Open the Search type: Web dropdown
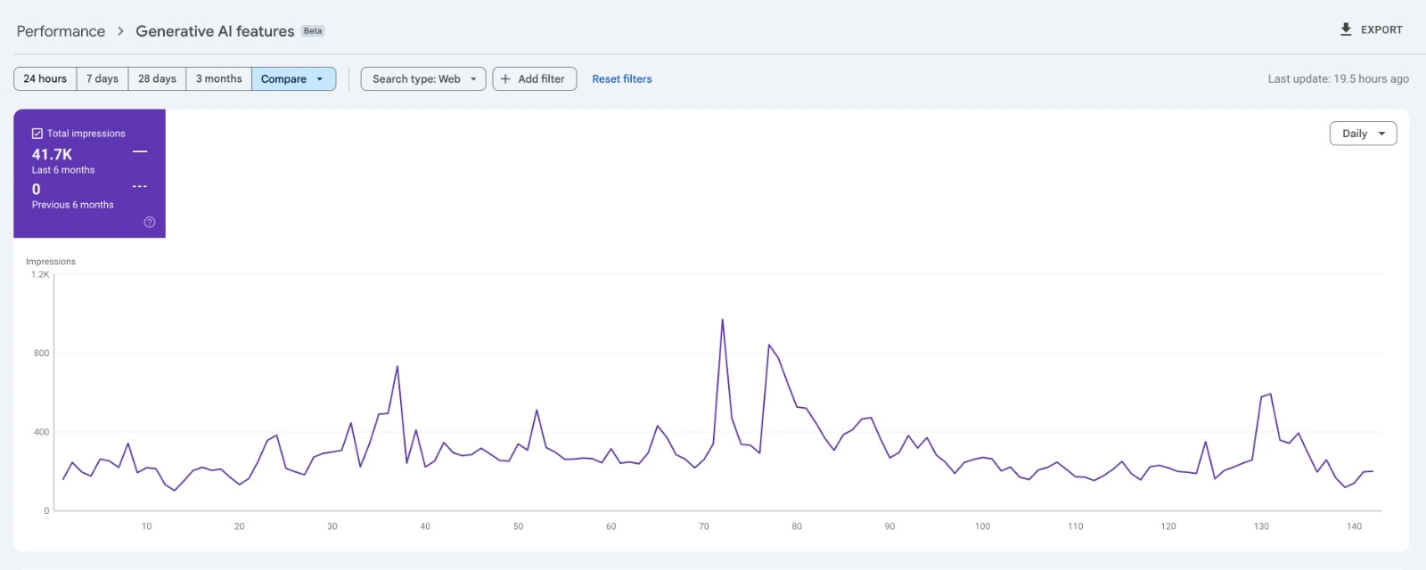 pyautogui.click(x=423, y=78)
